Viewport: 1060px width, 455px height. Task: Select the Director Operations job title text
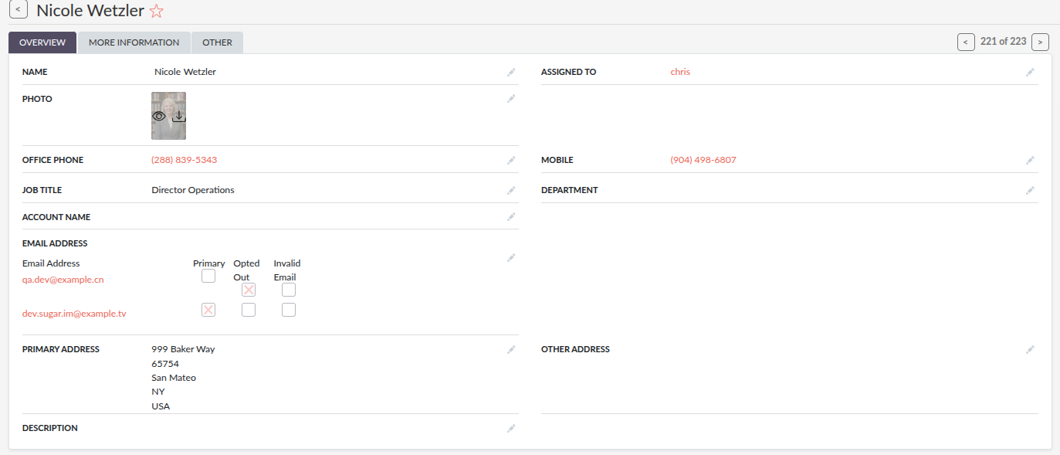(193, 190)
